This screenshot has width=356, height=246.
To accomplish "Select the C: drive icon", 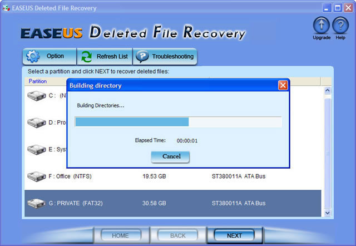I will pyautogui.click(x=36, y=96).
